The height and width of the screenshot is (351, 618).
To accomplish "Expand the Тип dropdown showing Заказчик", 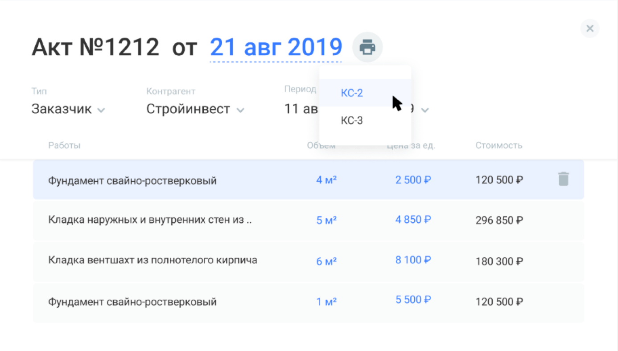I will click(68, 109).
